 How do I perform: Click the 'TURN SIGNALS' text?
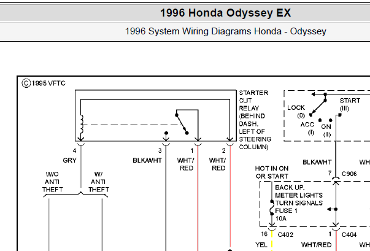pyautogui.click(x=299, y=203)
